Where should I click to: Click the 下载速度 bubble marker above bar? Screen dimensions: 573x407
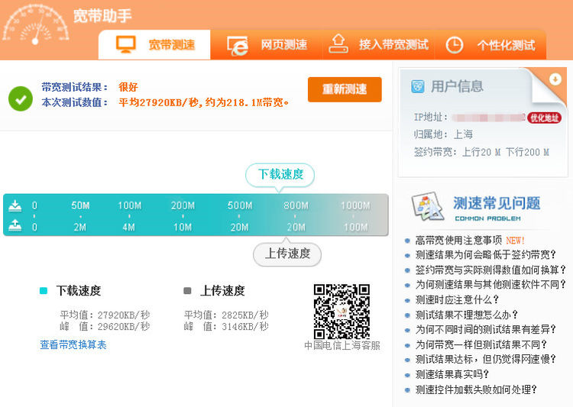pos(280,175)
